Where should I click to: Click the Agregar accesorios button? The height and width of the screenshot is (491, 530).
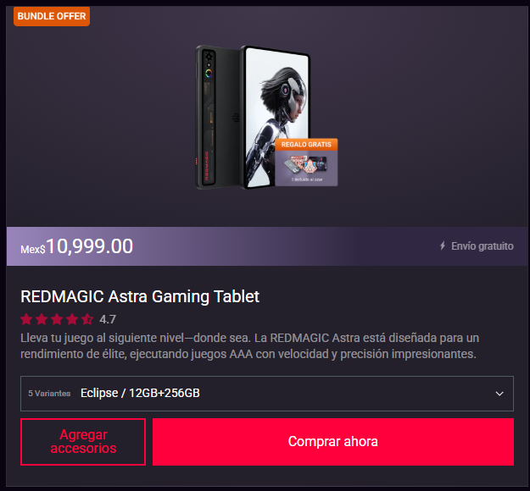click(x=83, y=442)
